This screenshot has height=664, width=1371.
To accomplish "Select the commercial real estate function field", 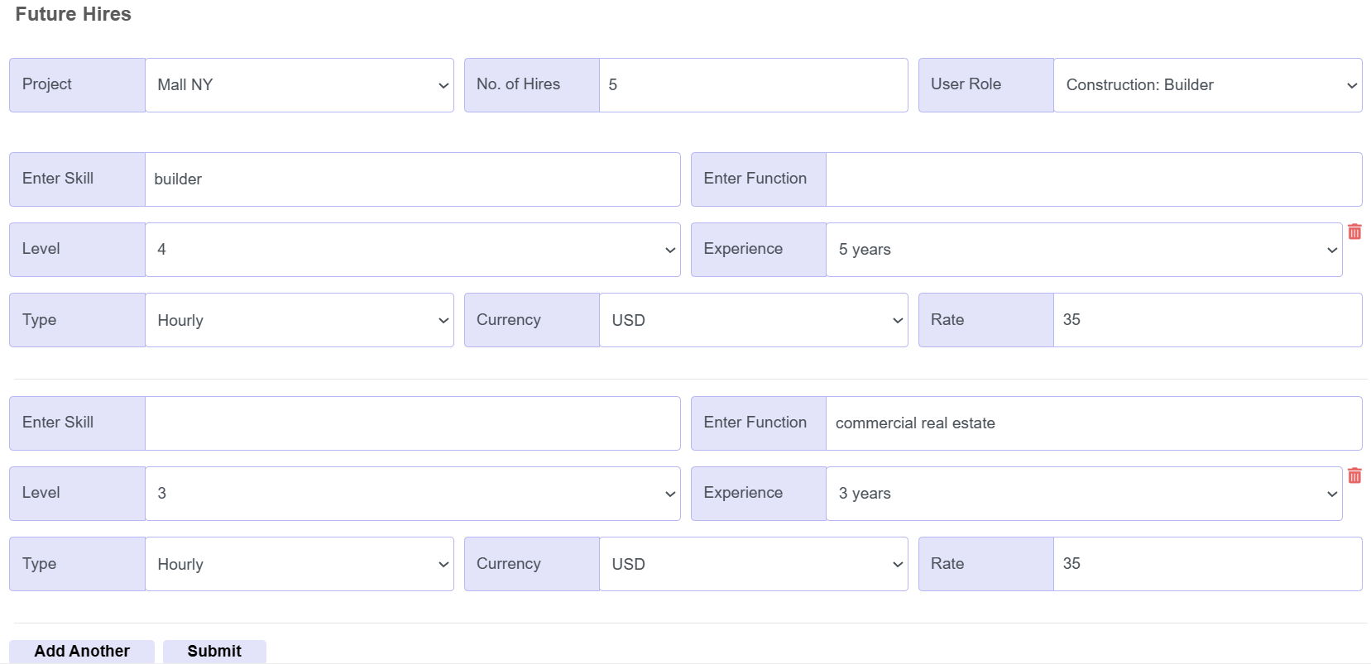I will point(1094,423).
